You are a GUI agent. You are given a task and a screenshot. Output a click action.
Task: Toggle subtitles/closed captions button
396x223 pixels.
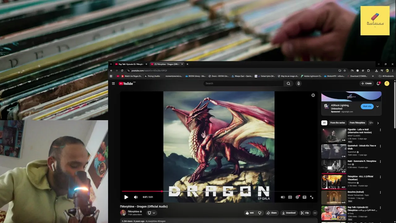(290, 197)
